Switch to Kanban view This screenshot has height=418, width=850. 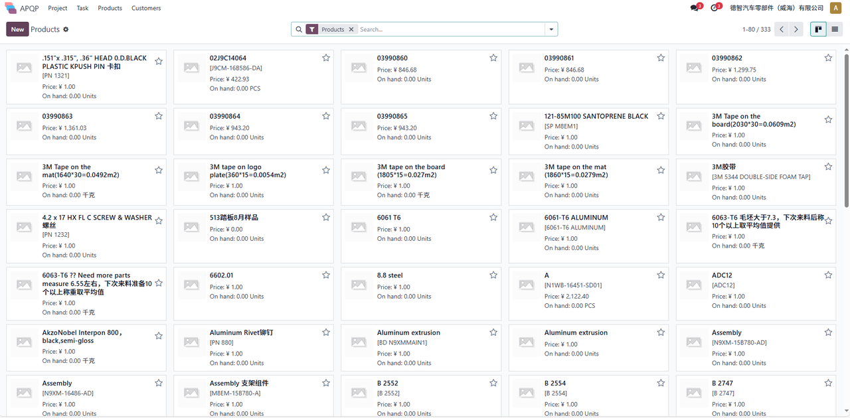click(818, 29)
